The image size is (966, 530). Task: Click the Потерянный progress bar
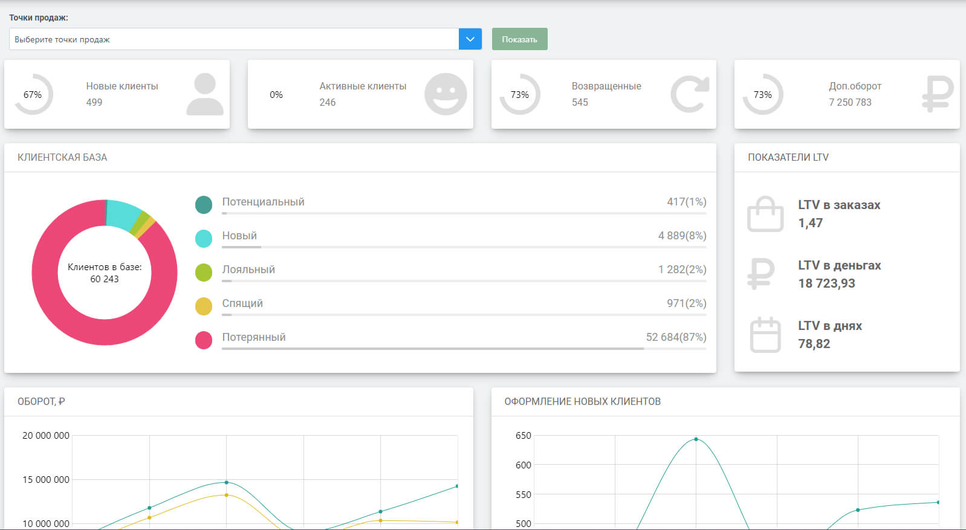pos(464,349)
